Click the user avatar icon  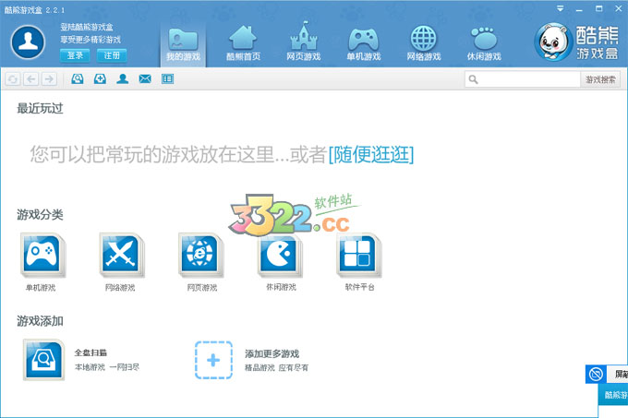click(28, 42)
